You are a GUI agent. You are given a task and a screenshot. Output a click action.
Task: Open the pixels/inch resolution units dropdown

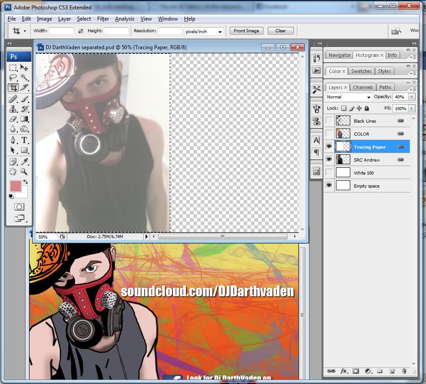pyautogui.click(x=204, y=31)
